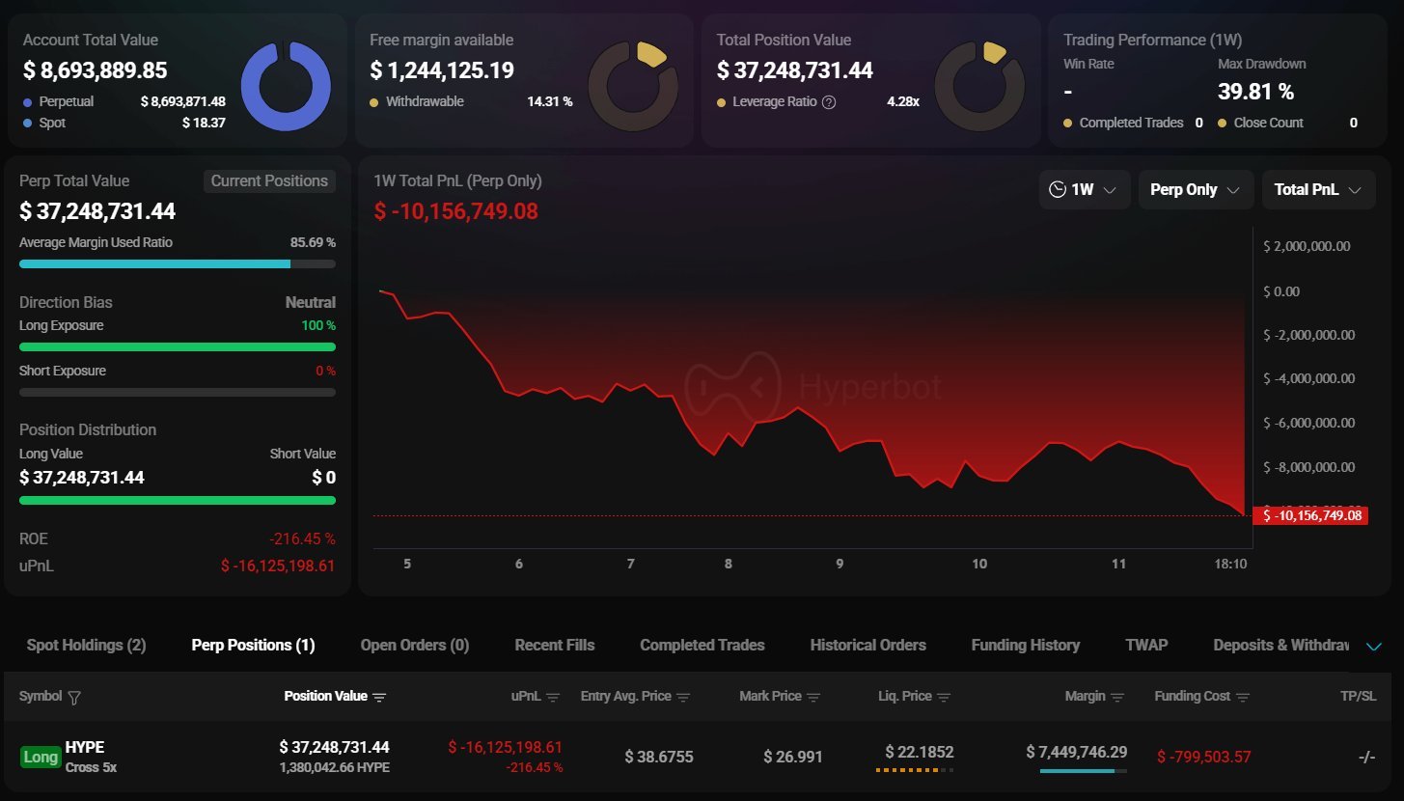Screen dimensions: 1404x801
Task: Click the Mark Price sort icon
Action: (x=813, y=697)
